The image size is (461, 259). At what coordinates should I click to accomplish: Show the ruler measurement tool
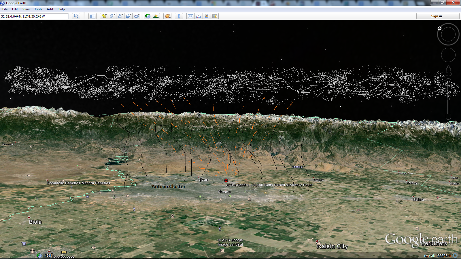pos(179,16)
